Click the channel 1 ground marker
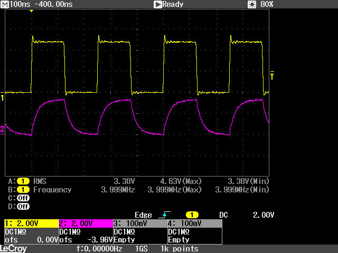The image size is (338, 253). (2, 96)
